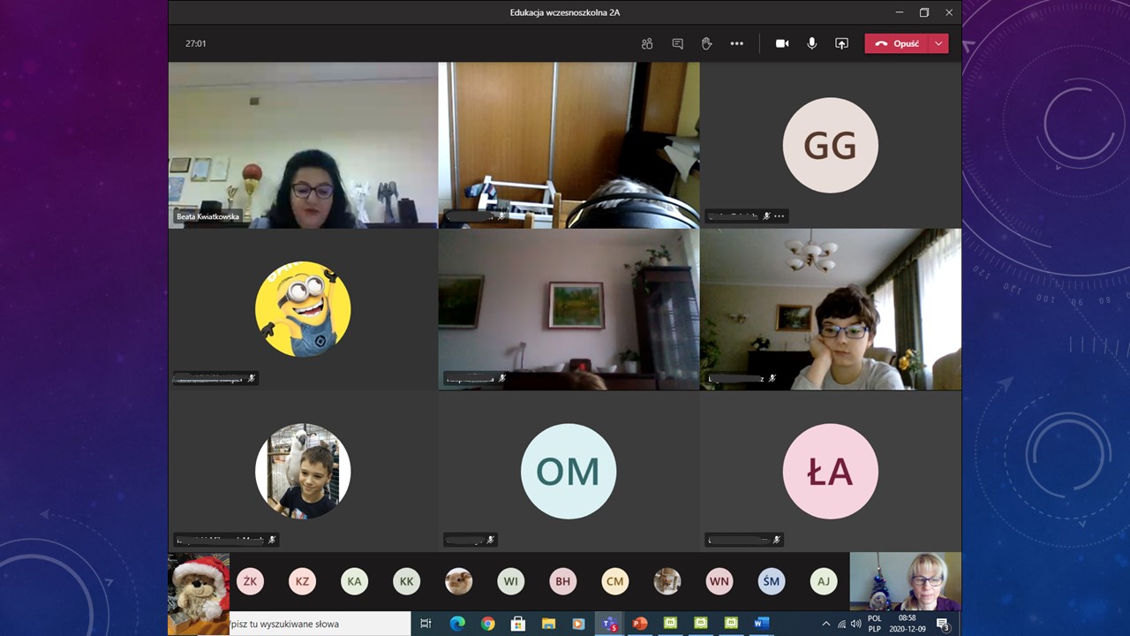The image size is (1130, 636).
Task: Click the KK participant bubble
Action: pyautogui.click(x=407, y=581)
